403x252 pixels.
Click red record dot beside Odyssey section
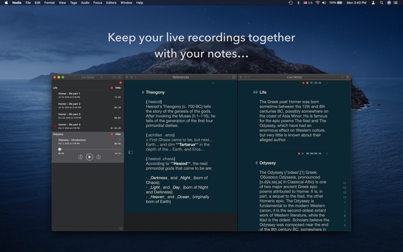click(x=112, y=134)
